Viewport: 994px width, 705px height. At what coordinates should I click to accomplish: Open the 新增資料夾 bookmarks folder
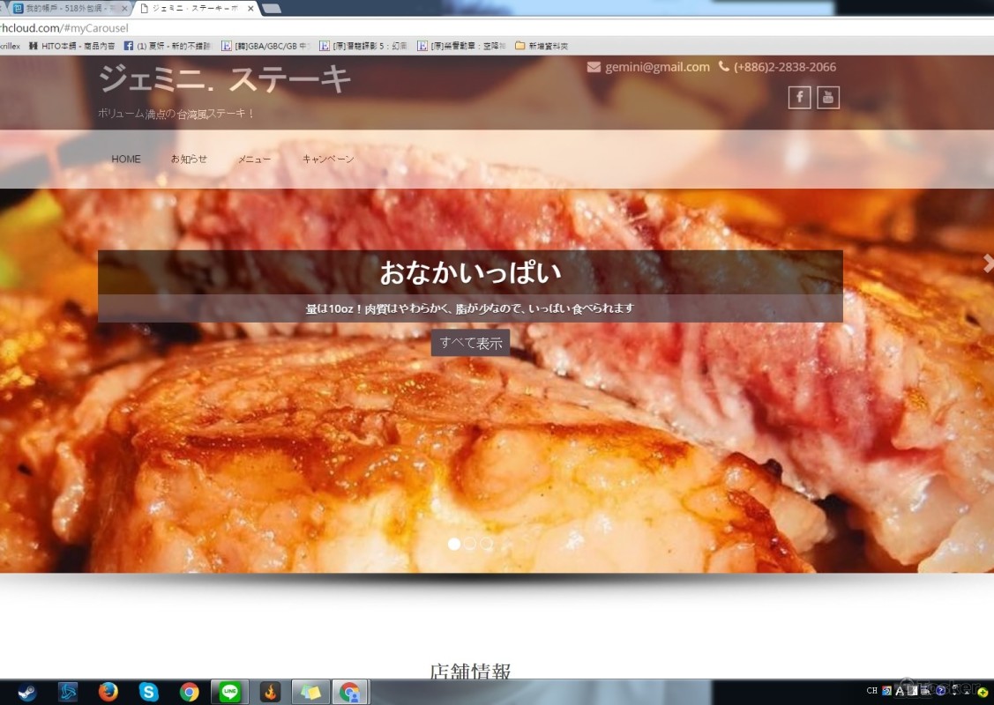[542, 46]
